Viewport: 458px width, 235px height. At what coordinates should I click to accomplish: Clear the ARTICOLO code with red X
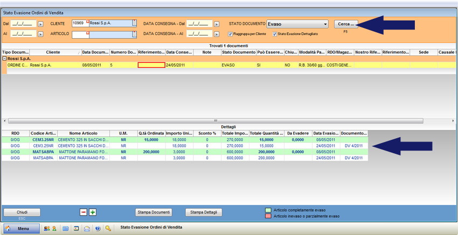[87, 33]
